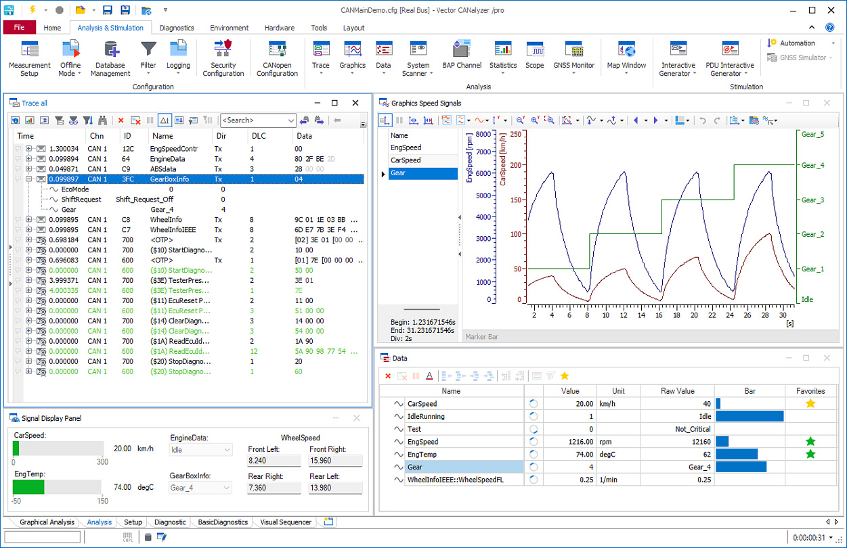Collapse the GearBoxInfo message tree node
The height and width of the screenshot is (548, 847).
[29, 179]
